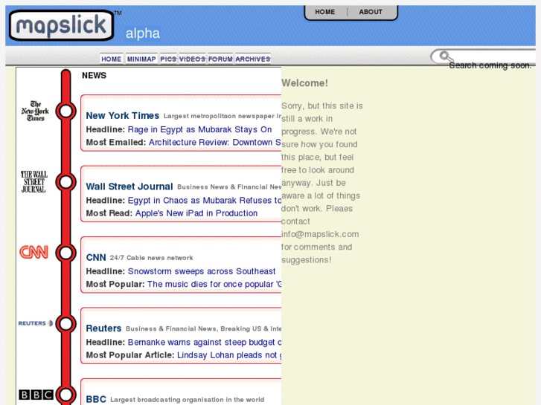Read 'Egypt in Chaos as Mubarak Refuses' headline
541x405 pixels.
pyautogui.click(x=205, y=200)
